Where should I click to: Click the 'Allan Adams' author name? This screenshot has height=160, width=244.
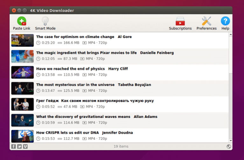[x=145, y=117]
